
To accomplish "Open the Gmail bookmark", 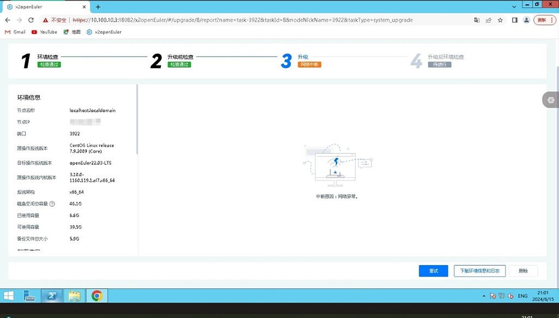I will 15,32.
